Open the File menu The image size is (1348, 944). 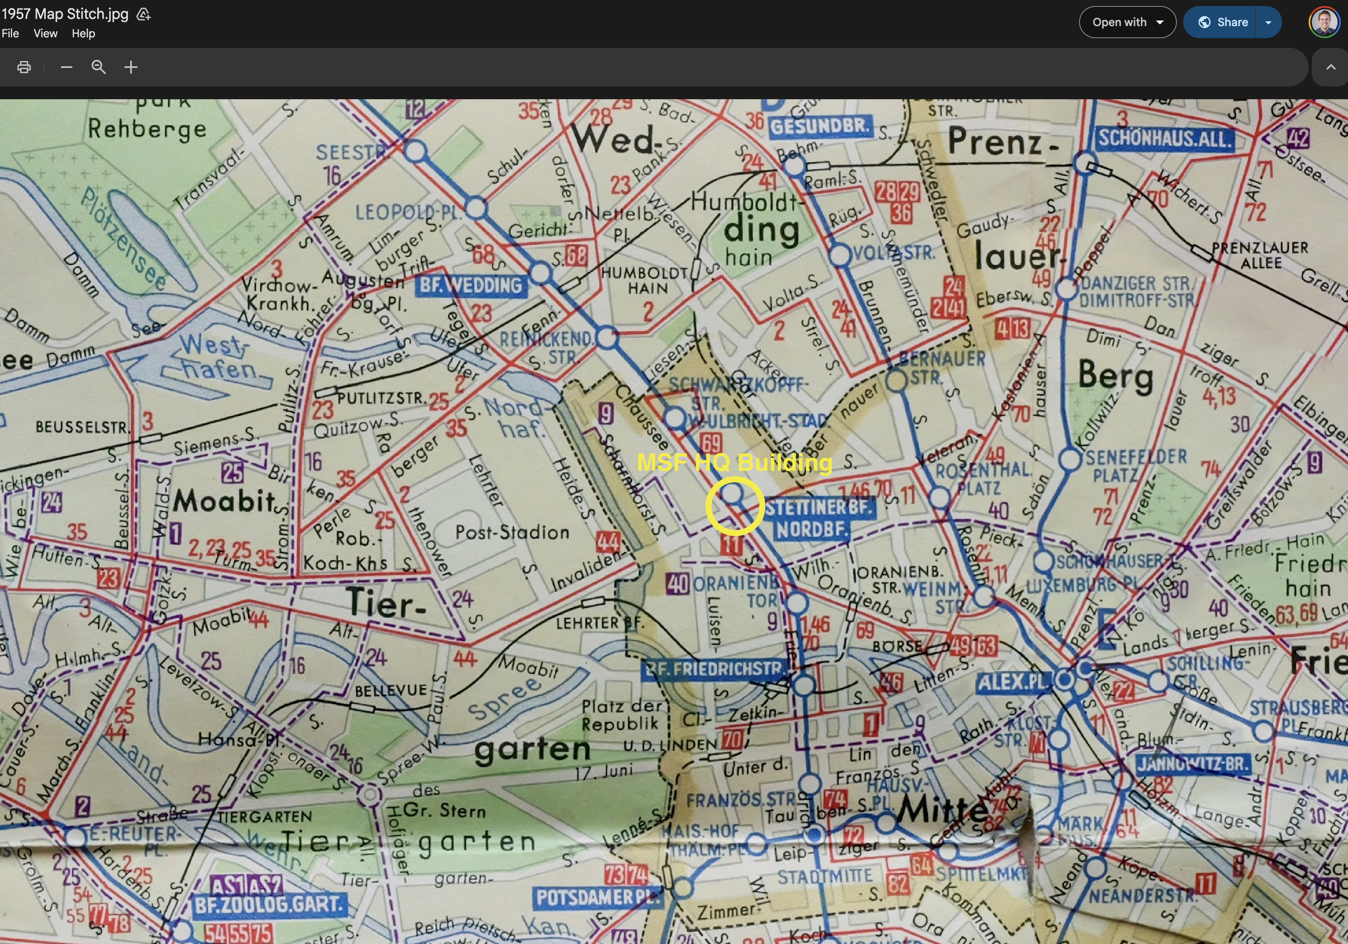10,33
